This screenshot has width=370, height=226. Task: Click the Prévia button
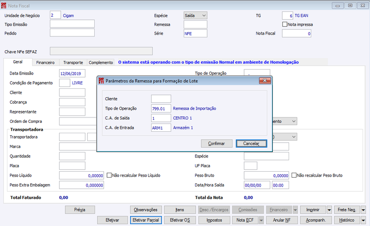coord(80,210)
